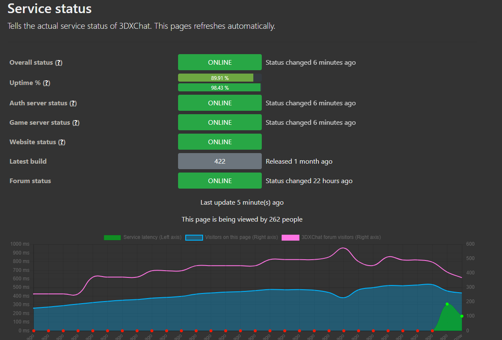Image resolution: width=502 pixels, height=340 pixels.
Task: Click the Game server status ONLINE badge
Action: (220, 122)
